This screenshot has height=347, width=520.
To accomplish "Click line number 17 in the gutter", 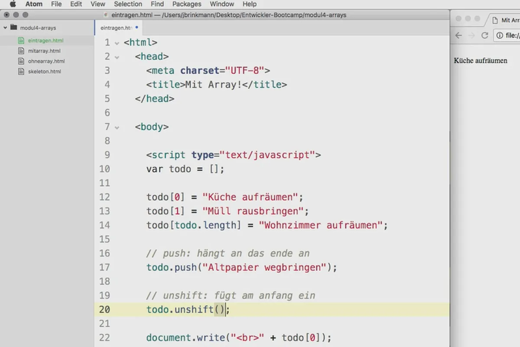I will [104, 268].
